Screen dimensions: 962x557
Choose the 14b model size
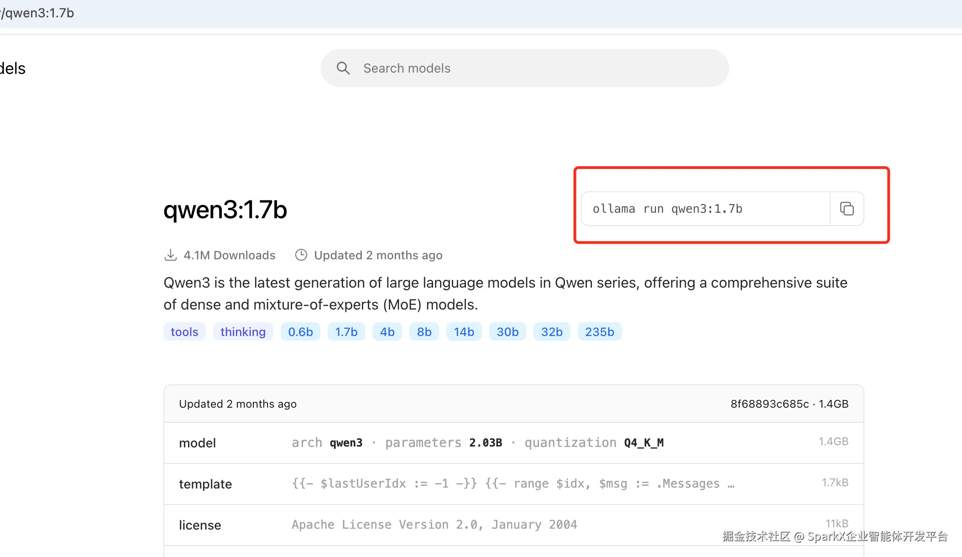pyautogui.click(x=464, y=332)
